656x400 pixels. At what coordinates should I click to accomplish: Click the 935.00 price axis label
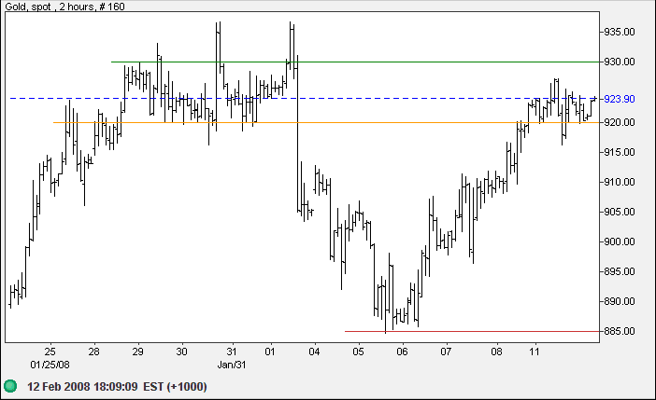point(620,32)
